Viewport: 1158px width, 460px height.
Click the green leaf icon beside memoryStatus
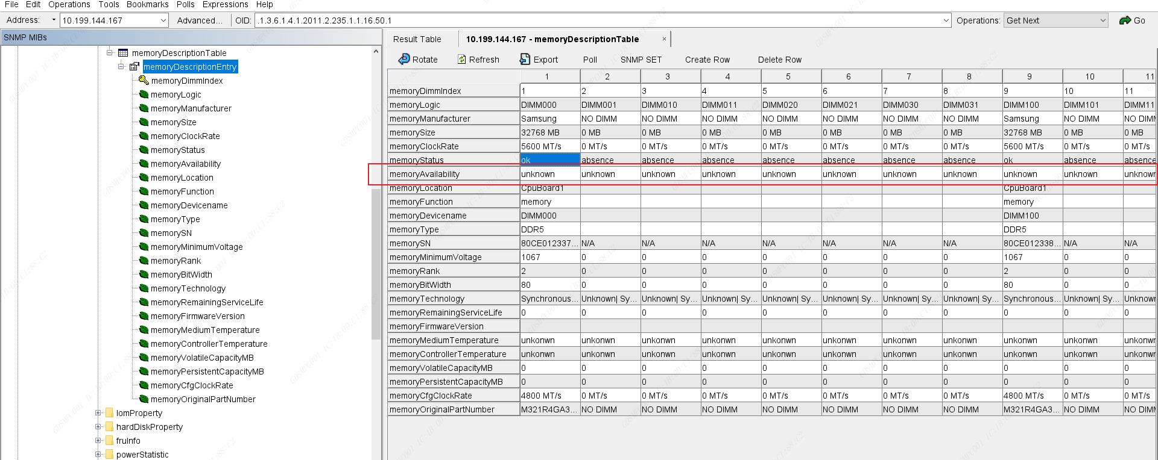click(144, 150)
